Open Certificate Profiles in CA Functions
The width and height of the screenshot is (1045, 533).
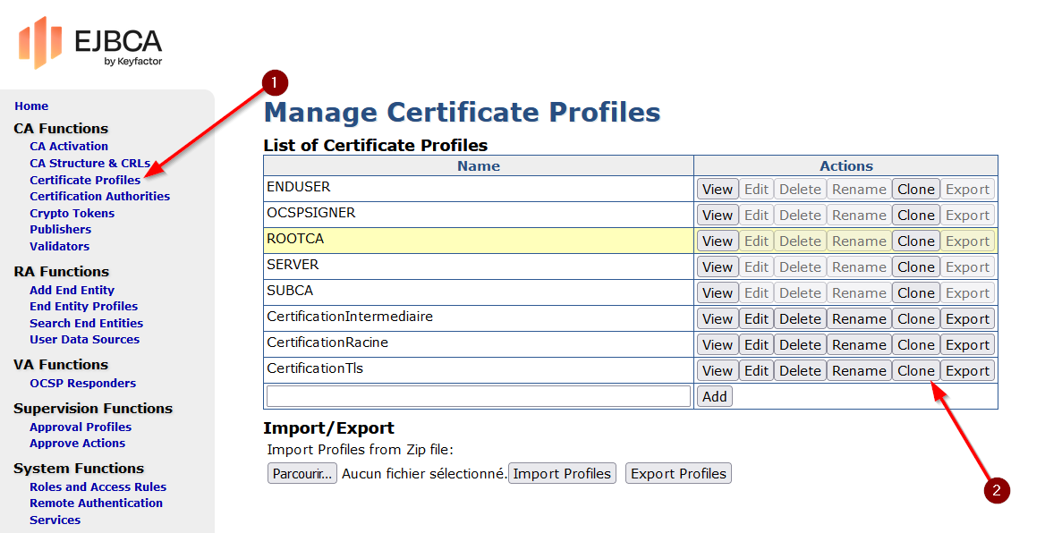tap(85, 180)
